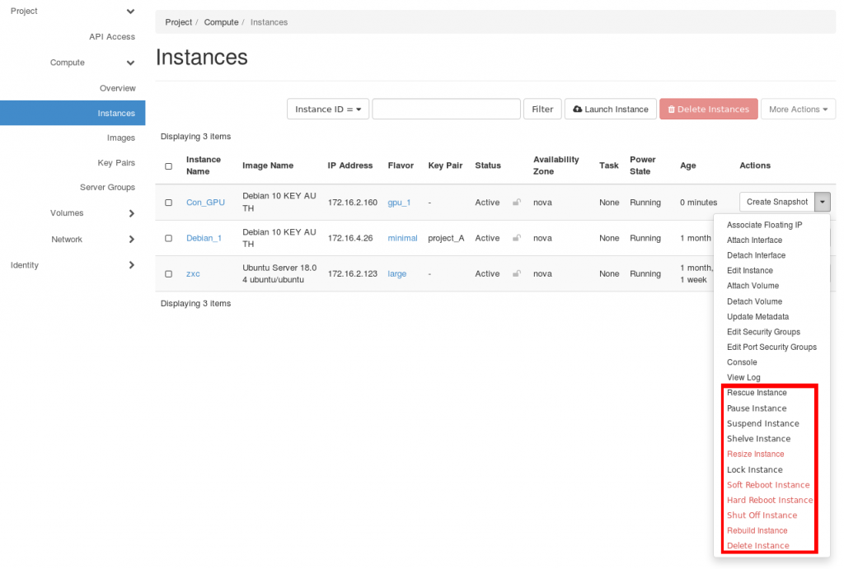844x569 pixels.
Task: Expand the Identity sidebar section chevron
Action: pos(131,265)
